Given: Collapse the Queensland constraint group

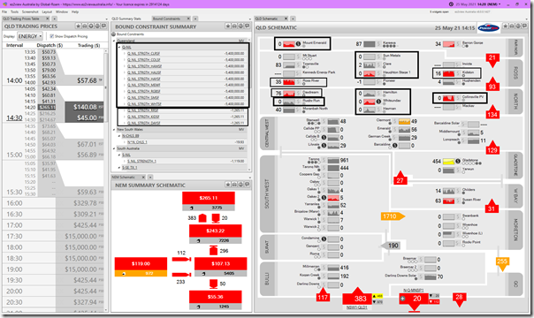Looking at the screenshot, I should point(114,41).
